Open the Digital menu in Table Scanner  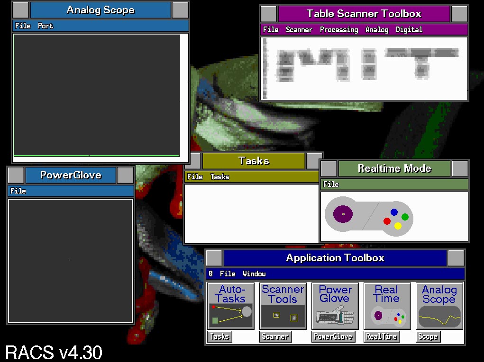point(409,29)
